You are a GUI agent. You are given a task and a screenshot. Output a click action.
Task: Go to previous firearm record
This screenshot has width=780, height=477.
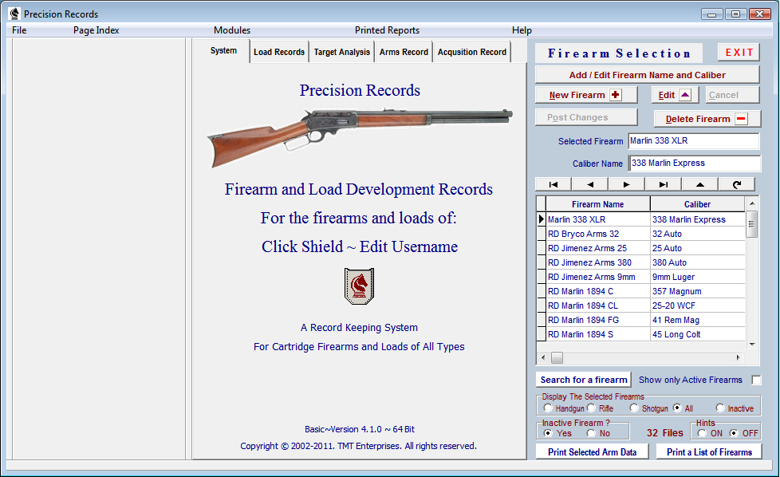[x=590, y=184]
